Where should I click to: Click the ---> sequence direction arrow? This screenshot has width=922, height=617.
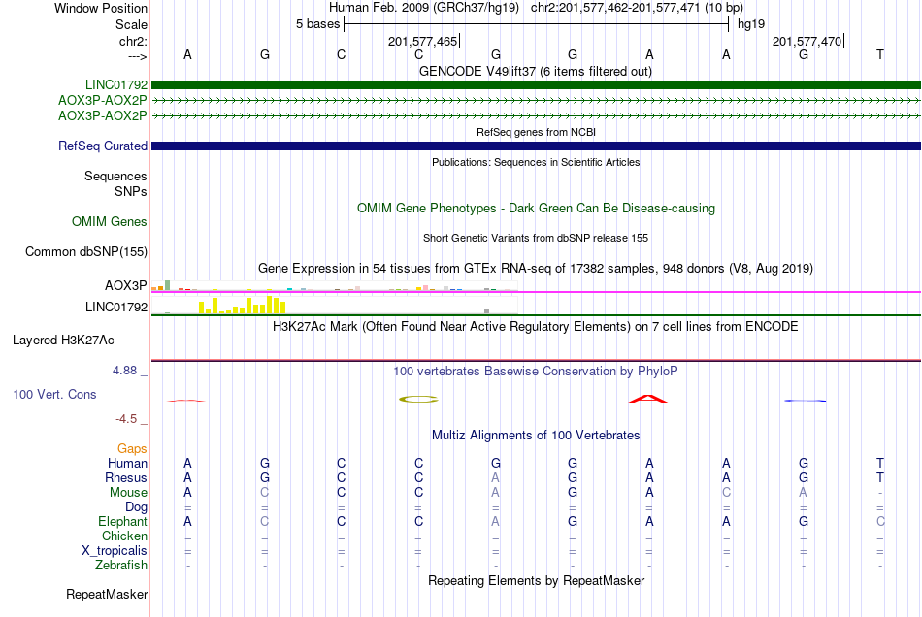tap(137, 56)
